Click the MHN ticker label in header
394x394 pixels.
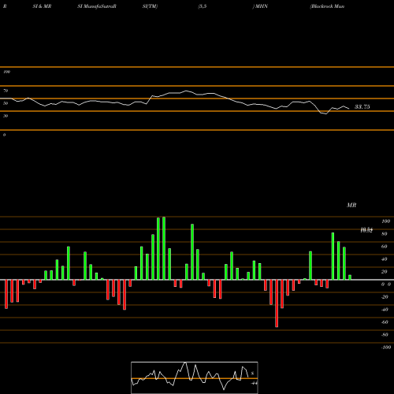[x=261, y=6]
